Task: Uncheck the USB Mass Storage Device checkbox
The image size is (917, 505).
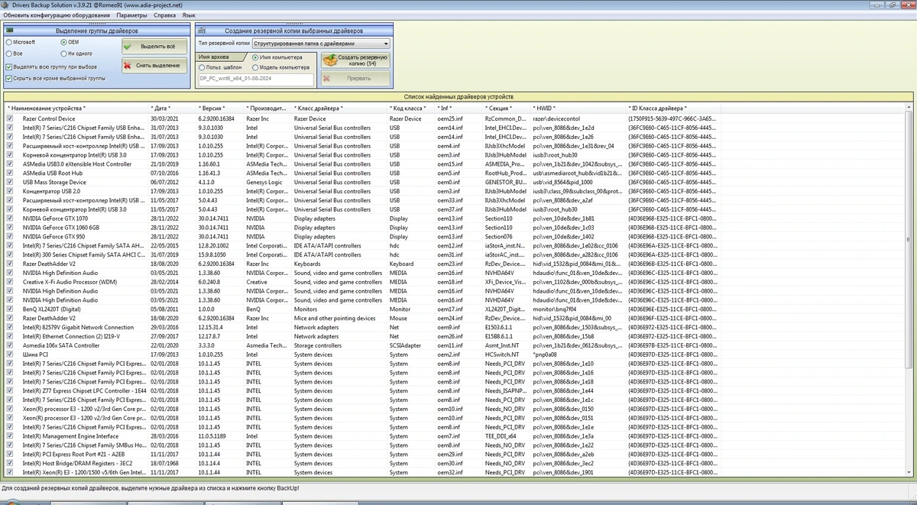Action: (x=10, y=182)
